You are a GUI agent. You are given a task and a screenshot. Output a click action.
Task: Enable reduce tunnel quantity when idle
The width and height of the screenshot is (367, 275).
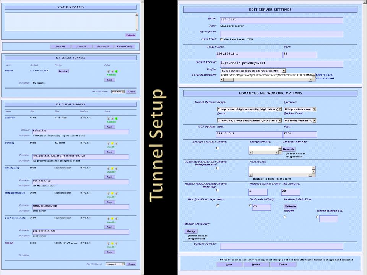coord(218,190)
